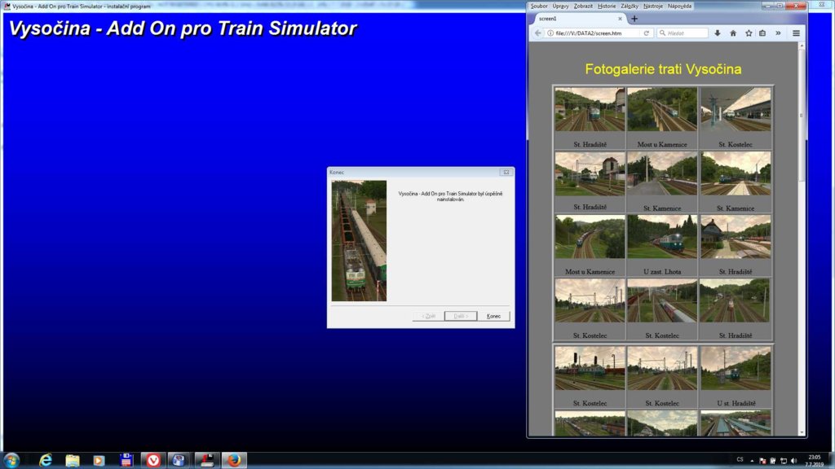The image size is (835, 469).
Task: Click the U st. Hradiště caption text
Action: point(736,403)
